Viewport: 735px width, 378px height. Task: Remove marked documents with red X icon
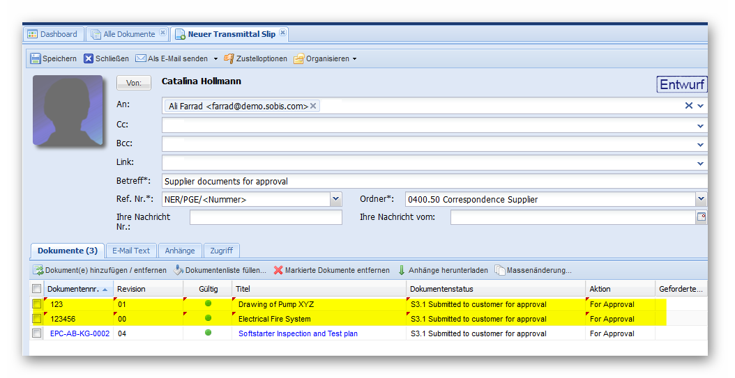[278, 270]
